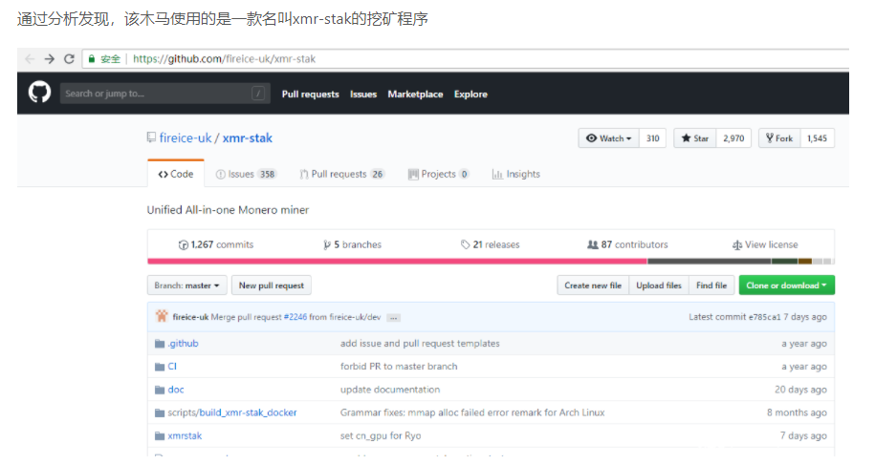Click the pink language bar segment
Screen dimensions: 875x465
tap(397, 262)
